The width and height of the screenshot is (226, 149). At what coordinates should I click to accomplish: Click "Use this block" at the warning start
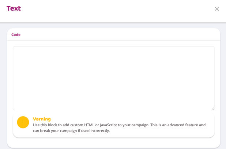(x=46, y=125)
